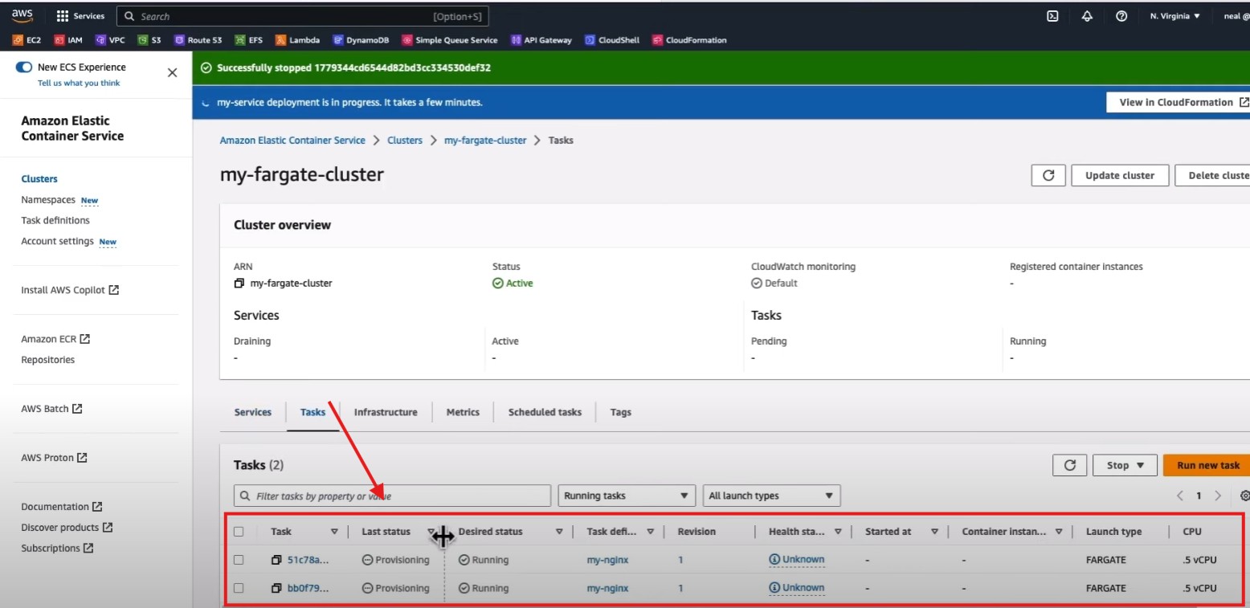
Task: Switch to the Services tab
Action: tap(252, 412)
